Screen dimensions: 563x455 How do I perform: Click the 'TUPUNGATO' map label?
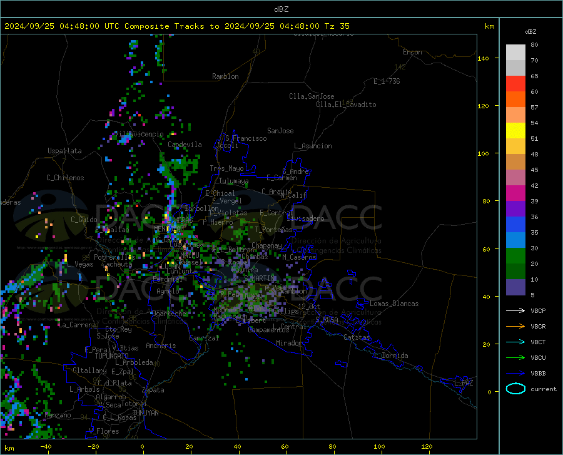tap(112, 356)
